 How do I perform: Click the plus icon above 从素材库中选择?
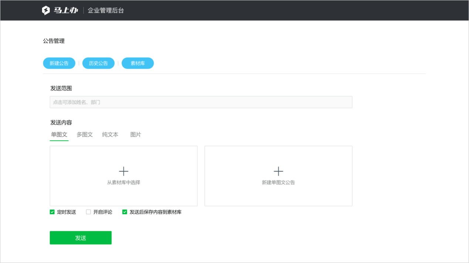[x=123, y=171]
